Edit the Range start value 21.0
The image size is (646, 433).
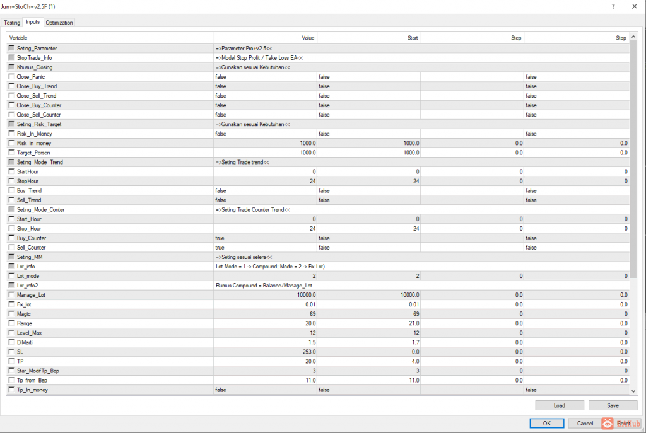(368, 323)
